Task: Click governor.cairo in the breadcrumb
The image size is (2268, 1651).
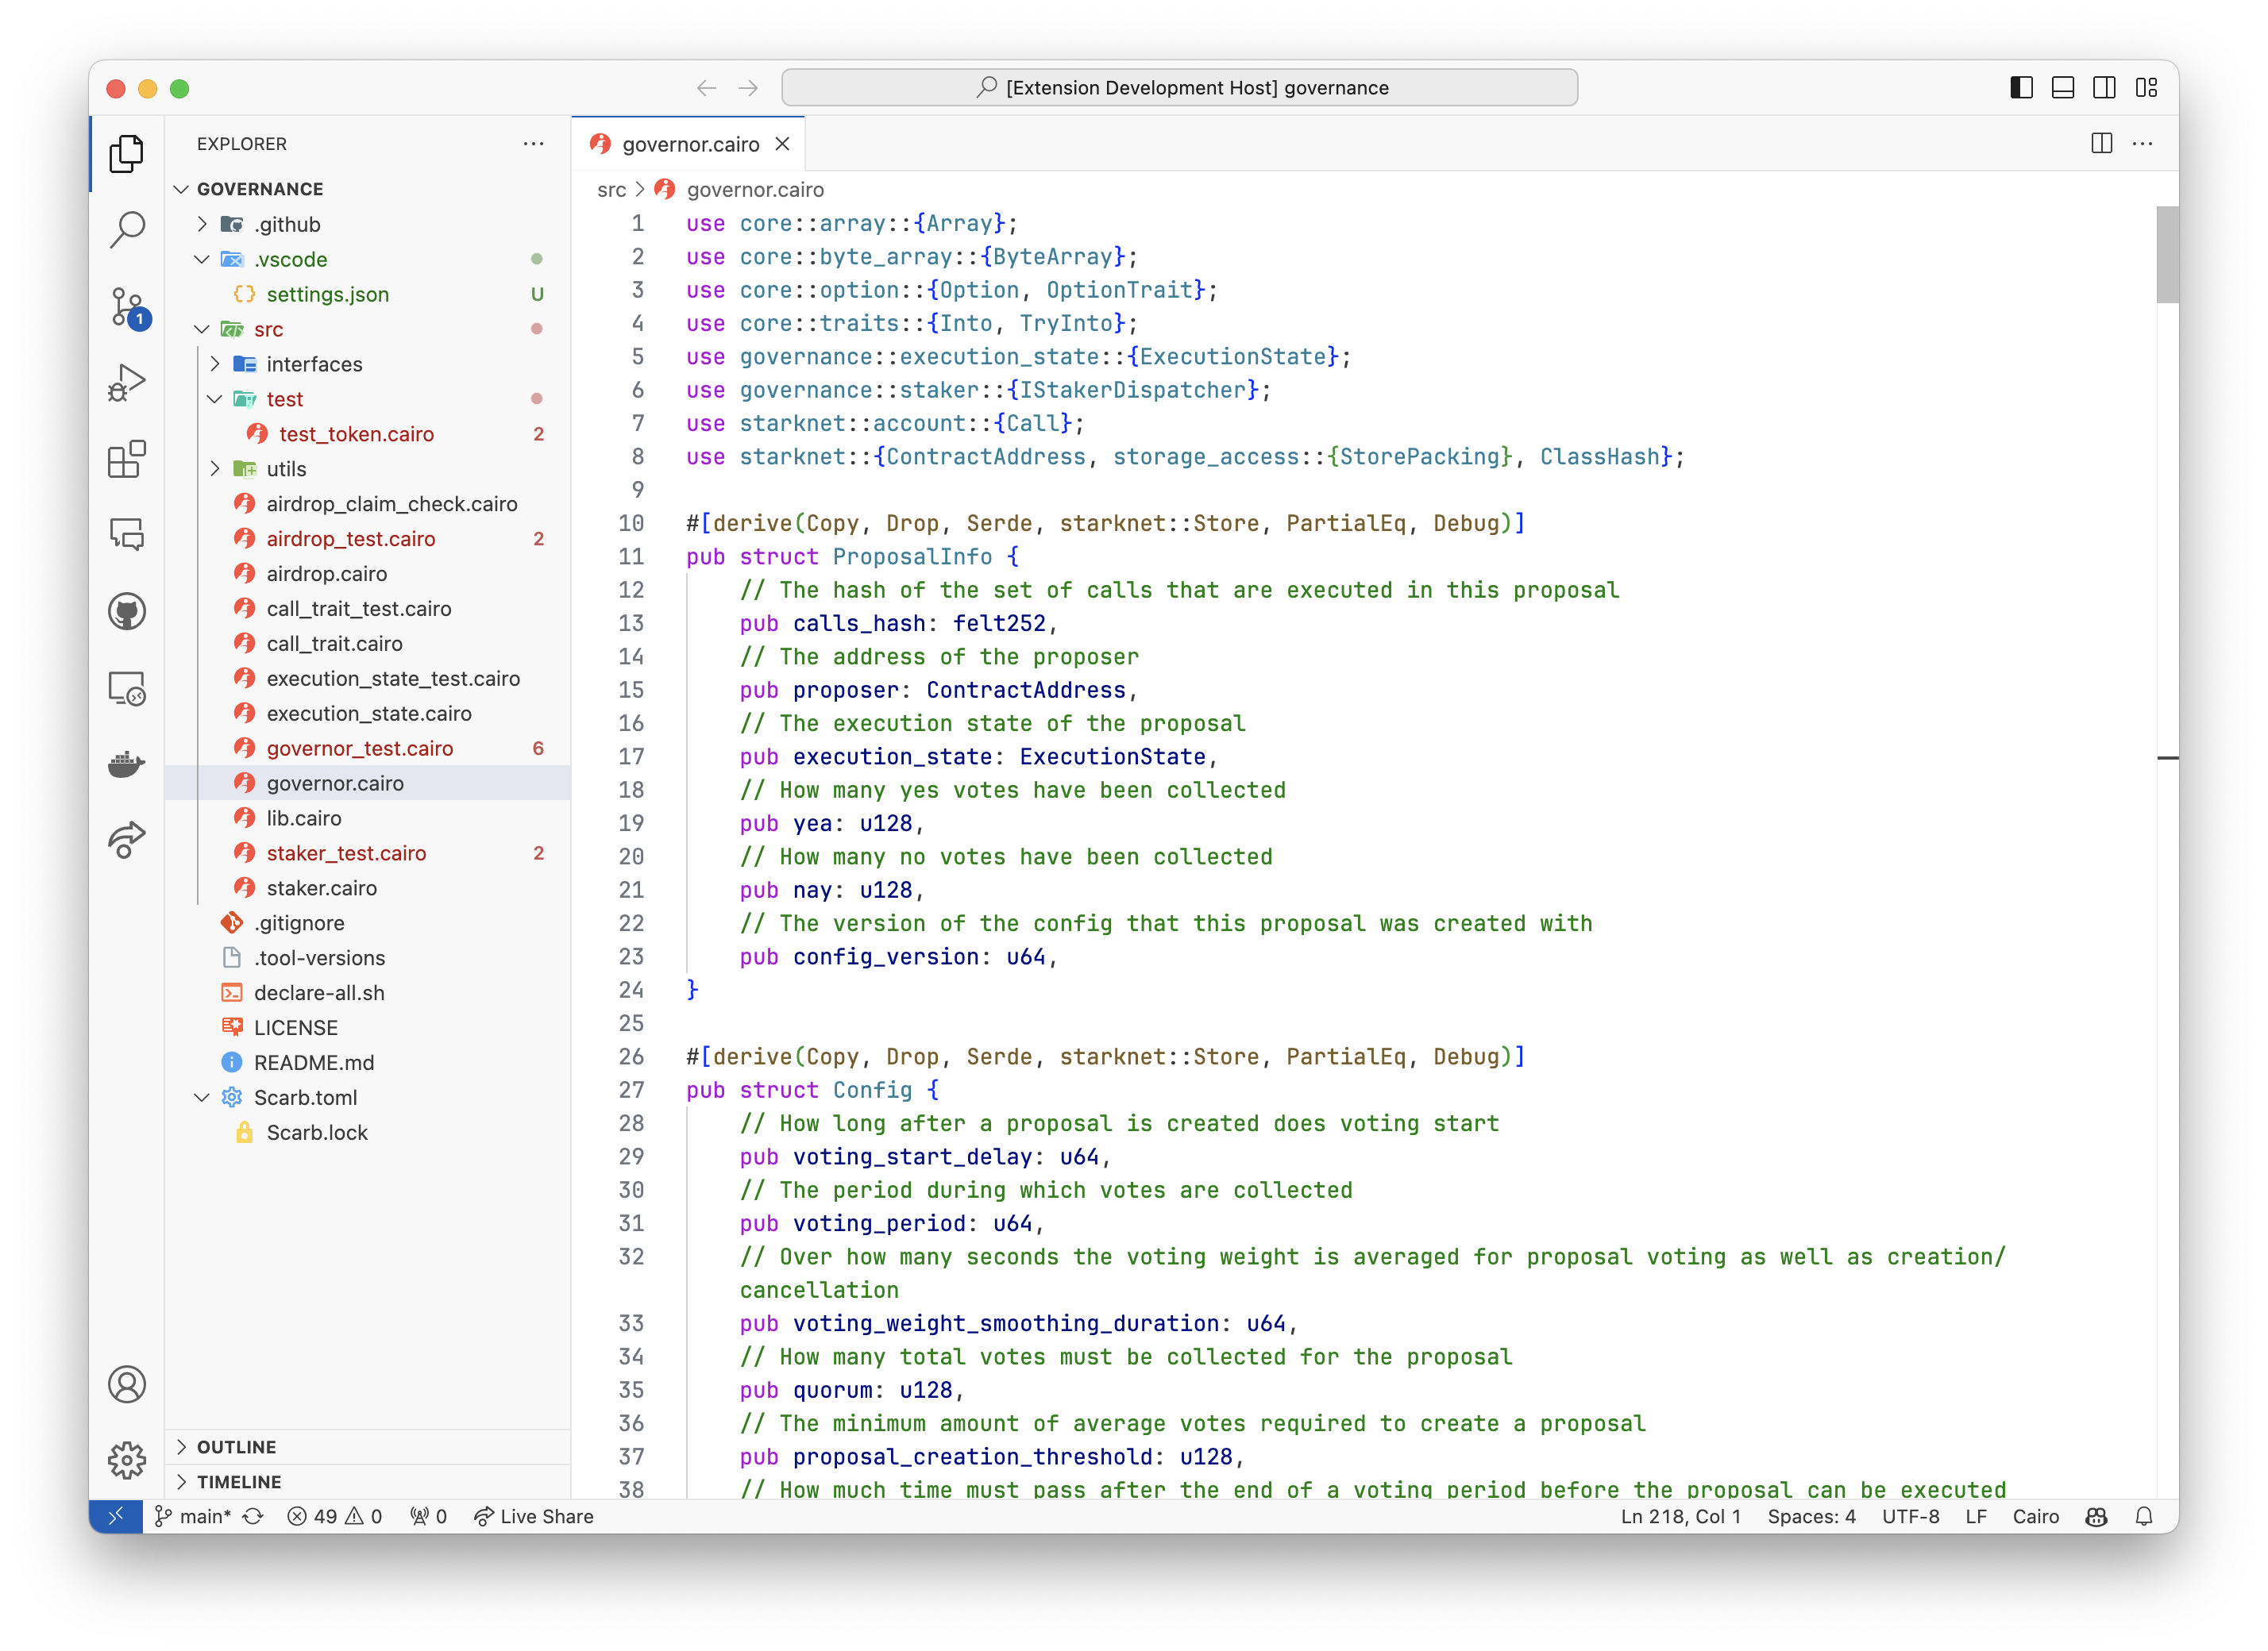Action: (x=755, y=190)
